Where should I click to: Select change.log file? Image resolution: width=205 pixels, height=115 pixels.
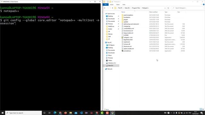[x=127, y=26]
